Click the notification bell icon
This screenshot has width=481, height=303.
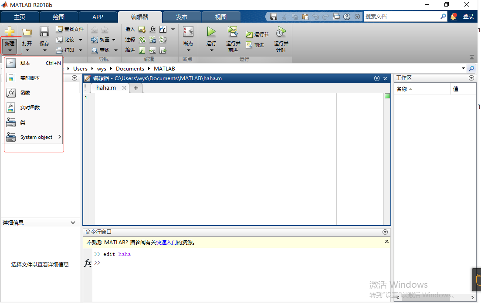point(454,17)
